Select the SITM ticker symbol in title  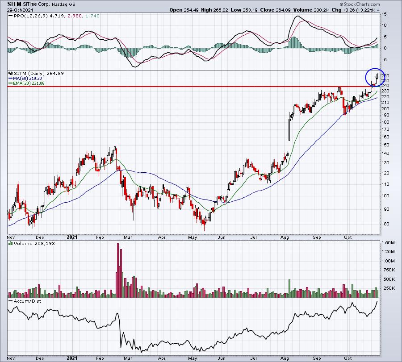pyautogui.click(x=14, y=4)
